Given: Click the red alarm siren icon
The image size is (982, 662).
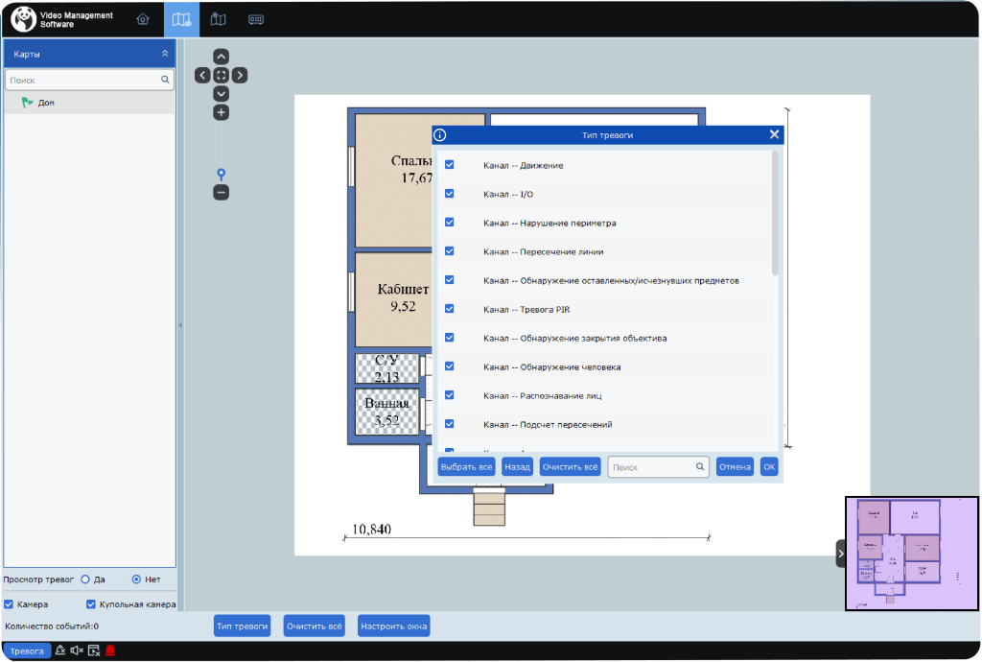Looking at the screenshot, I should coord(110,650).
